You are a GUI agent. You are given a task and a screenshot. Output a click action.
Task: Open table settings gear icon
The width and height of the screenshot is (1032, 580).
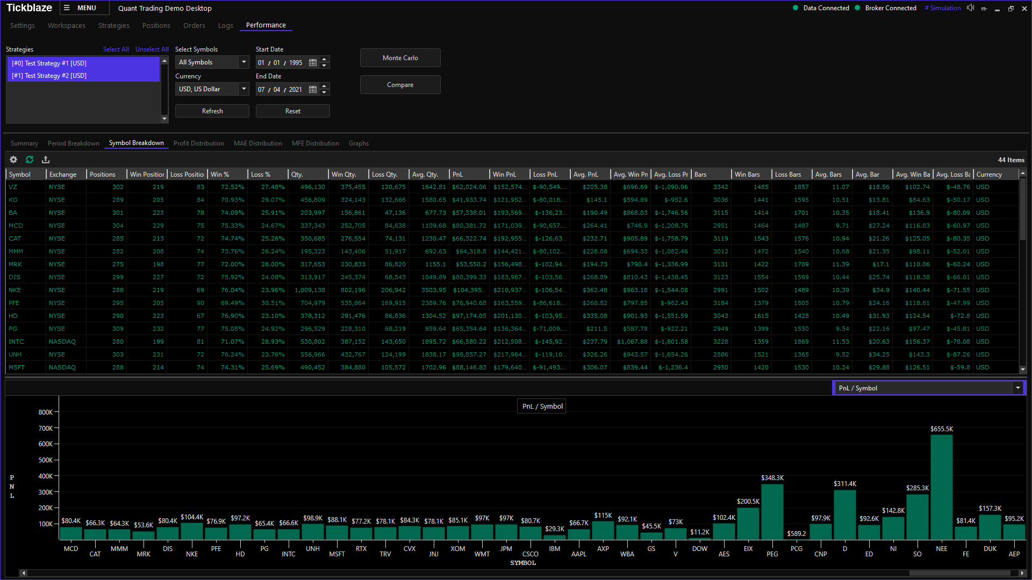(x=13, y=160)
